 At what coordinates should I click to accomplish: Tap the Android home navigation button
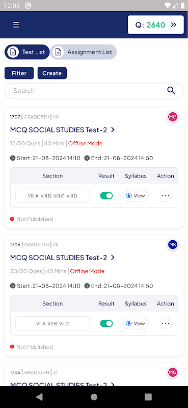click(94, 397)
